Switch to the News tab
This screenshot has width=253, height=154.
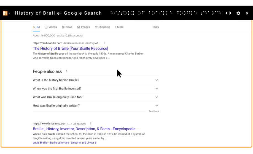(67, 27)
